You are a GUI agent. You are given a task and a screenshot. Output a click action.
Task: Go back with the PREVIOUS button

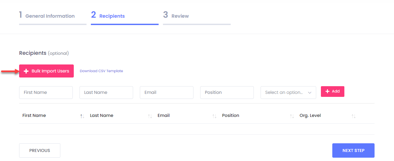(40, 151)
